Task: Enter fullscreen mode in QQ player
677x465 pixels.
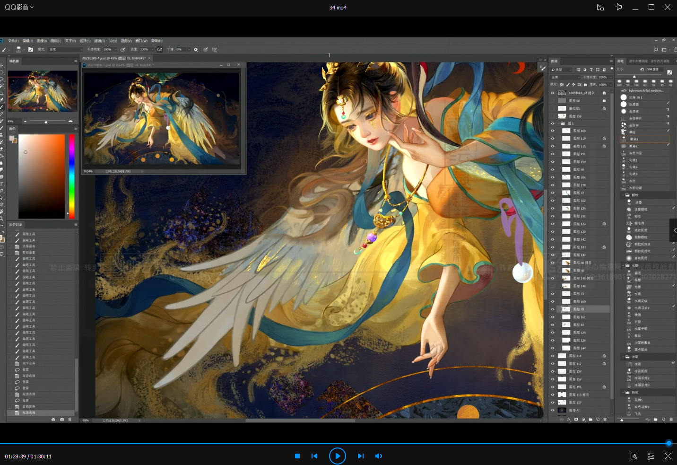Action: click(x=668, y=456)
